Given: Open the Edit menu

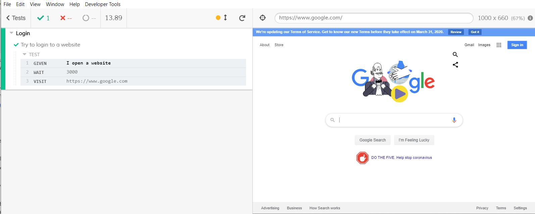Looking at the screenshot, I should pyautogui.click(x=20, y=4).
